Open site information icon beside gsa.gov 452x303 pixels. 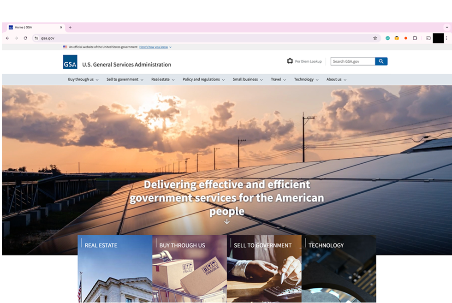point(36,38)
